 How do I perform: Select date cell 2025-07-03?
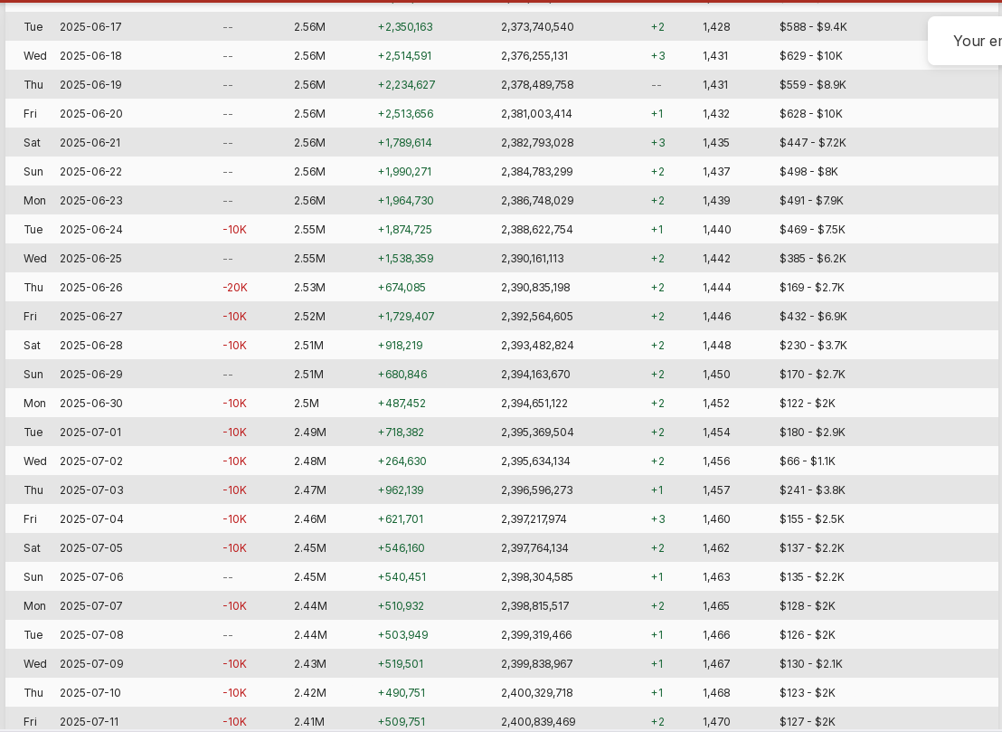(90, 490)
